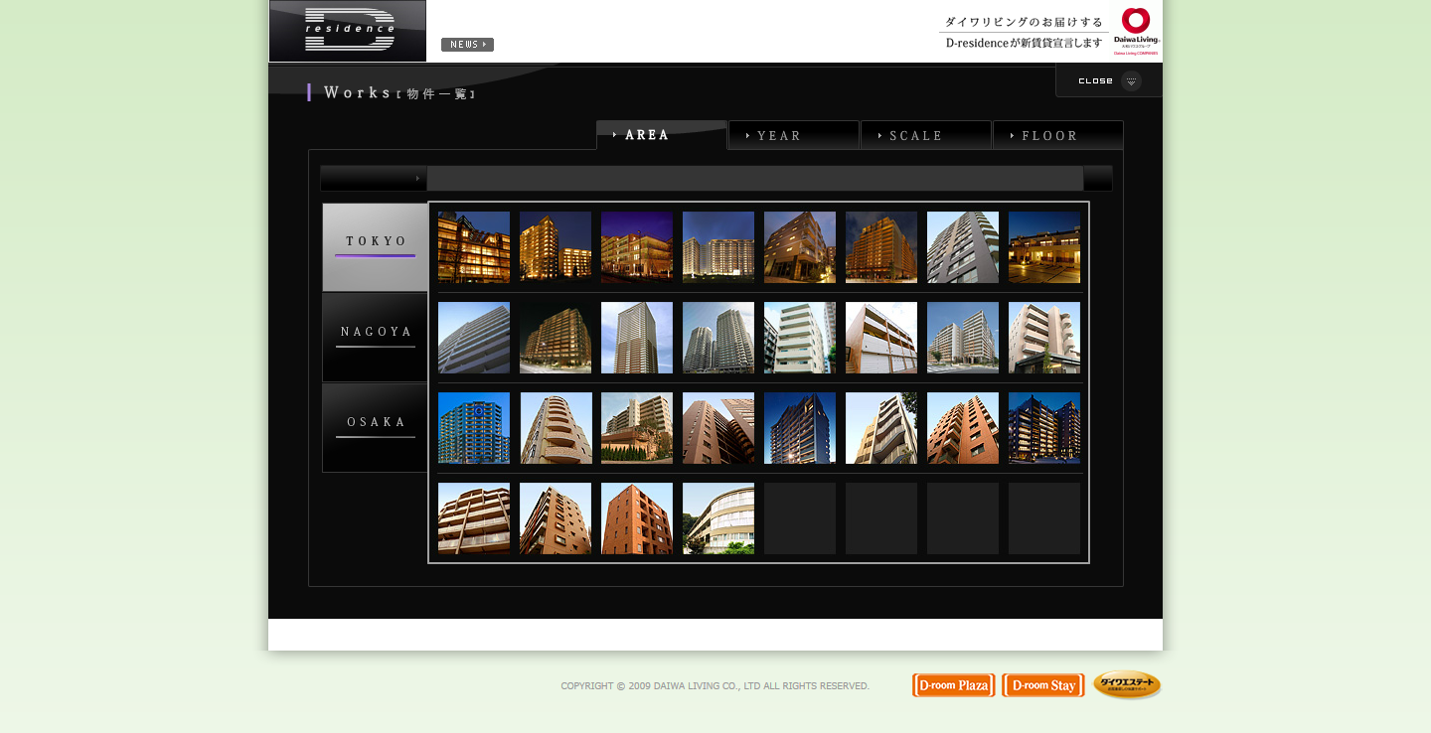Open the D-room Plaza banner
The image size is (1431, 733).
(953, 685)
